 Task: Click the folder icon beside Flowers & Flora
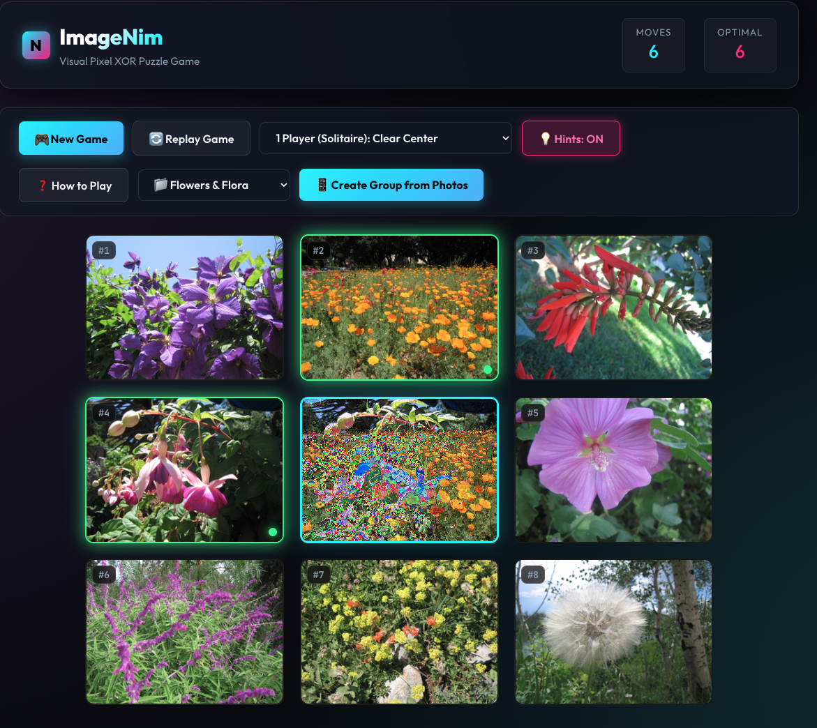click(x=160, y=185)
